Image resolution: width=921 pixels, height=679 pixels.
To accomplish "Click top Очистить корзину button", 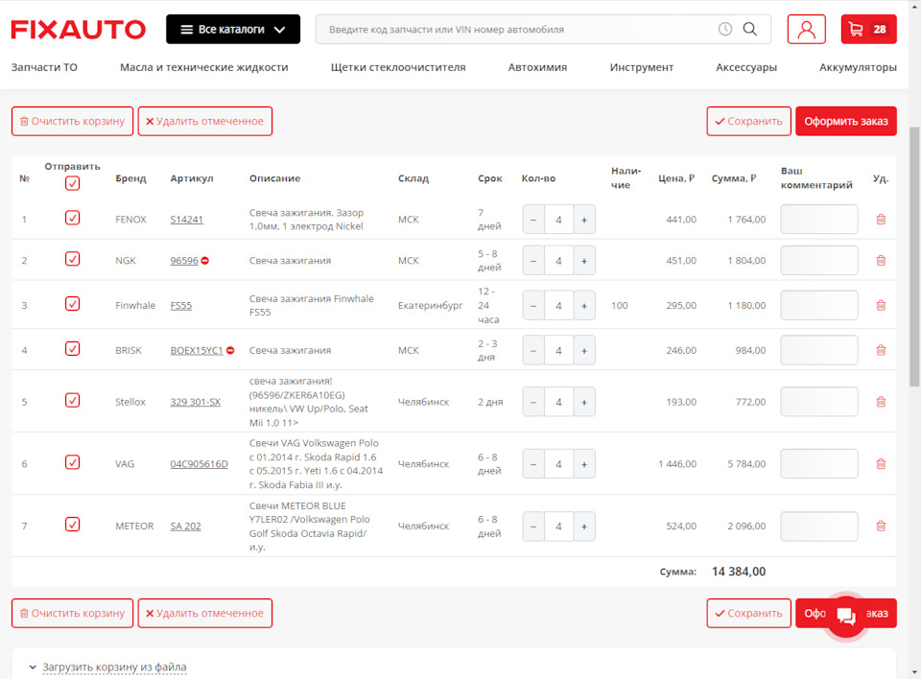I will [72, 121].
